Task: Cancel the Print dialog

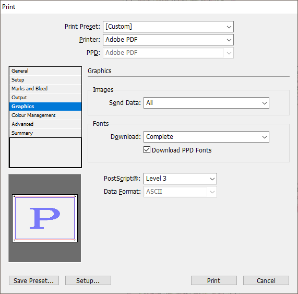Action: [x=266, y=280]
